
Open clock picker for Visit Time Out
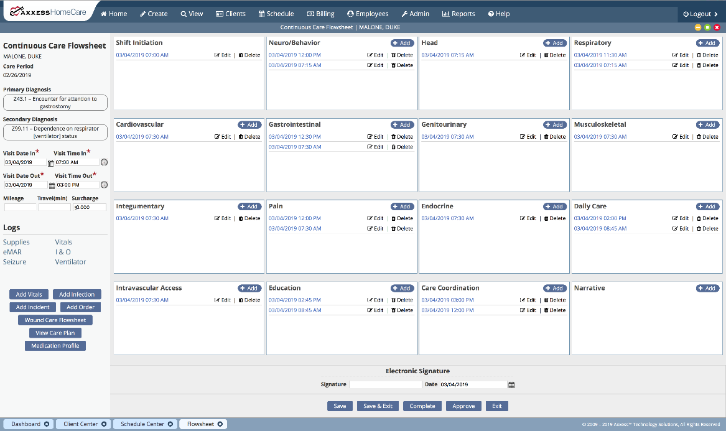tap(104, 185)
